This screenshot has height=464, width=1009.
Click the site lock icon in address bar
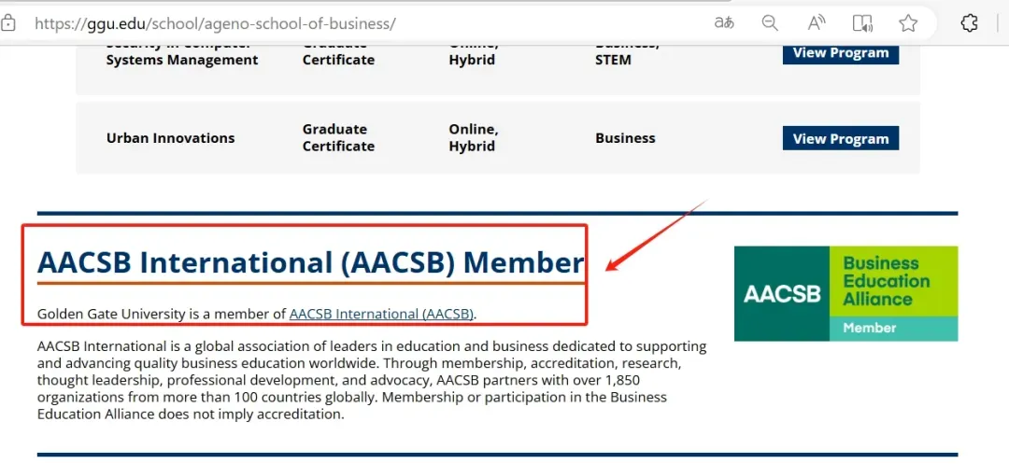[x=7, y=23]
